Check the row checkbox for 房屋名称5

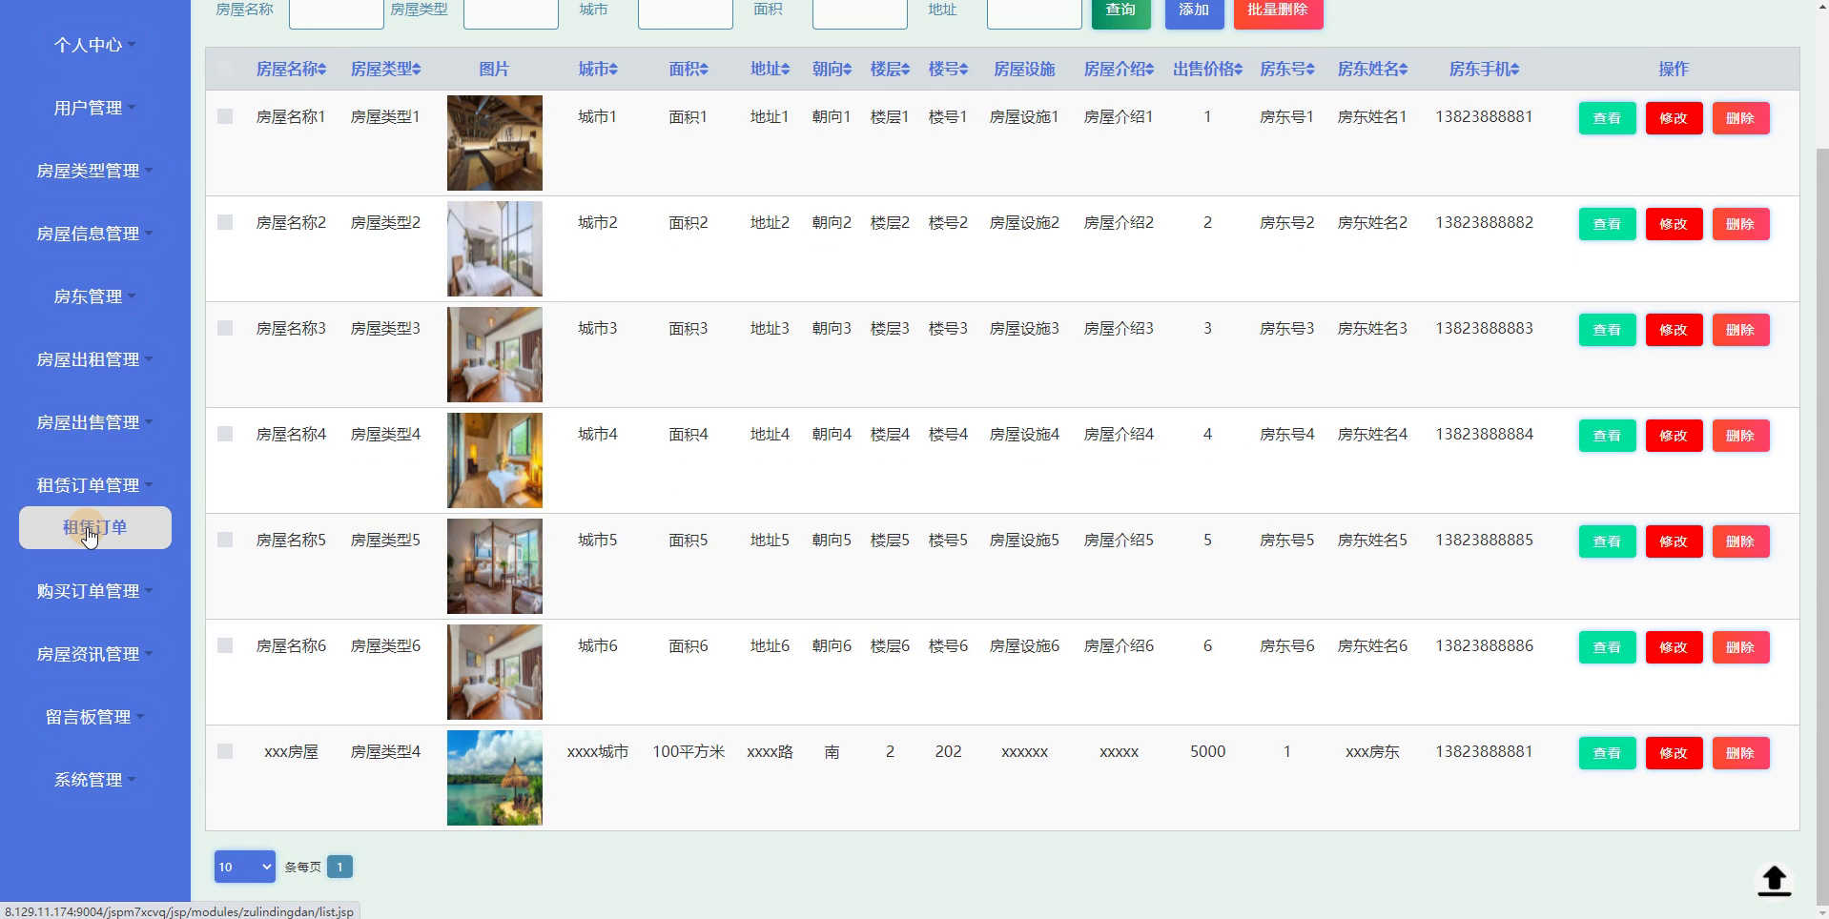pos(225,540)
